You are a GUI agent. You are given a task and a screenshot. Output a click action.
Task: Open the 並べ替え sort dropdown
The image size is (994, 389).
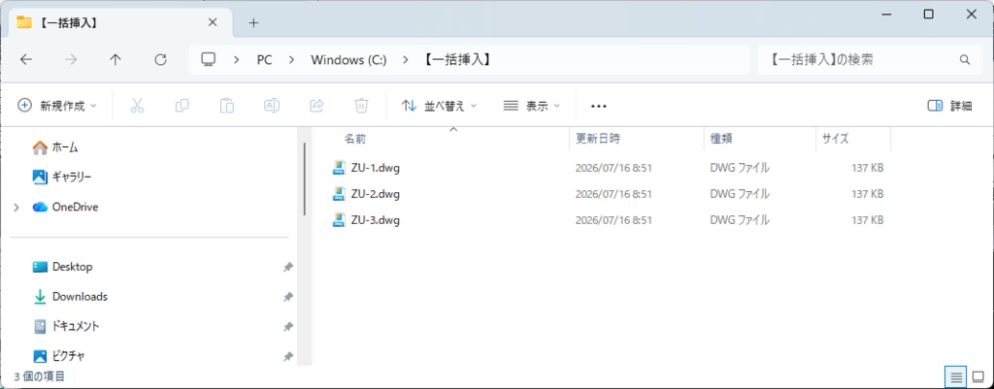(440, 106)
